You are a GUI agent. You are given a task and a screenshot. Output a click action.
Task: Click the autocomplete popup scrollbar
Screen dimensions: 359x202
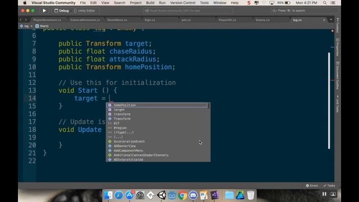[x=209, y=106]
